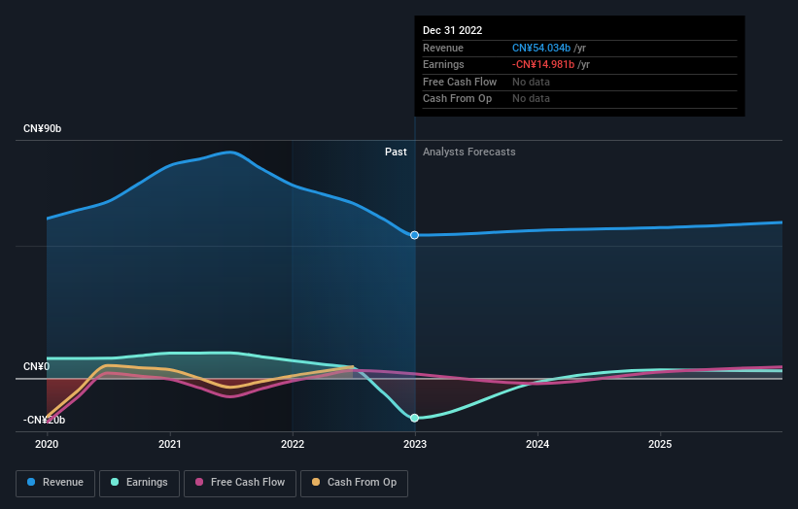Click the Dec 31 2022 tooltip date
This screenshot has width=798, height=509.
452,30
